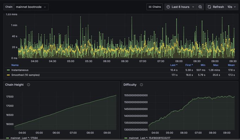This screenshot has height=140, width=240.
Task: Click the hamburger icon beside Chains
Action: [x=150, y=7]
